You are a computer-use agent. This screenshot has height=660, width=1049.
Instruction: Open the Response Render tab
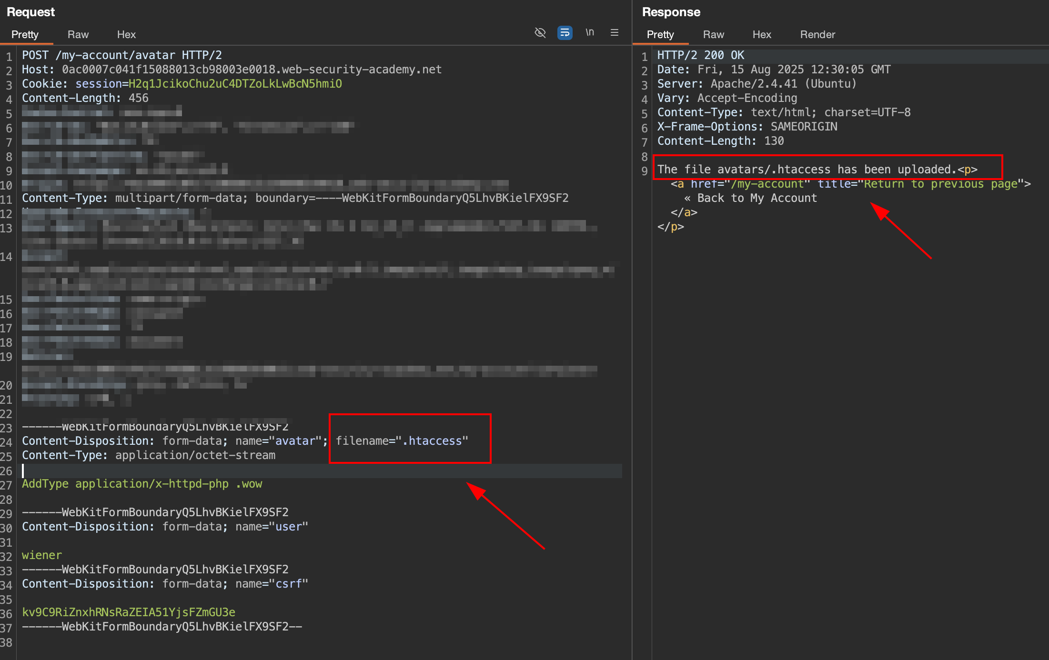(x=817, y=34)
